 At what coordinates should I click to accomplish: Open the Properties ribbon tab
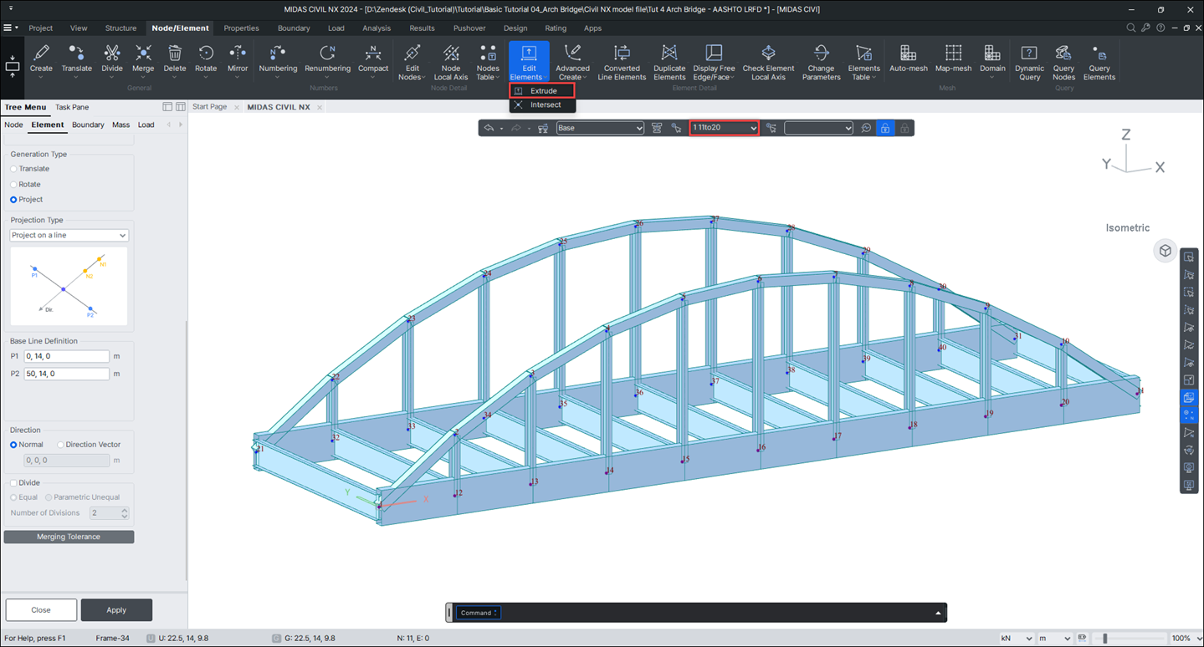241,28
